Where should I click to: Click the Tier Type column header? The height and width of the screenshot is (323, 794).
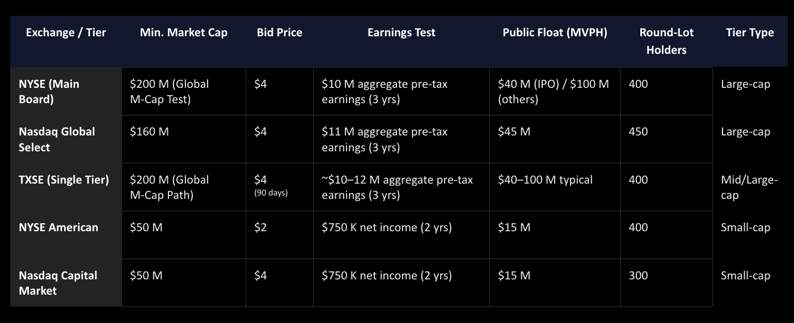[750, 33]
